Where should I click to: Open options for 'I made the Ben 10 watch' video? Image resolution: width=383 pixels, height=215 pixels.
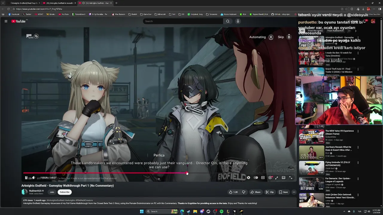tap(358, 53)
